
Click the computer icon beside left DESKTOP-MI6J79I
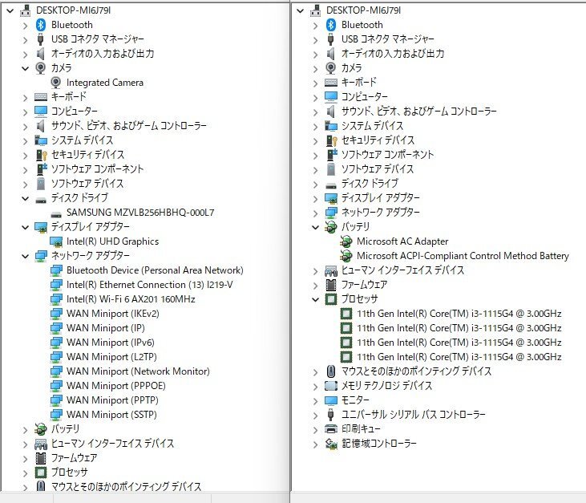point(25,10)
